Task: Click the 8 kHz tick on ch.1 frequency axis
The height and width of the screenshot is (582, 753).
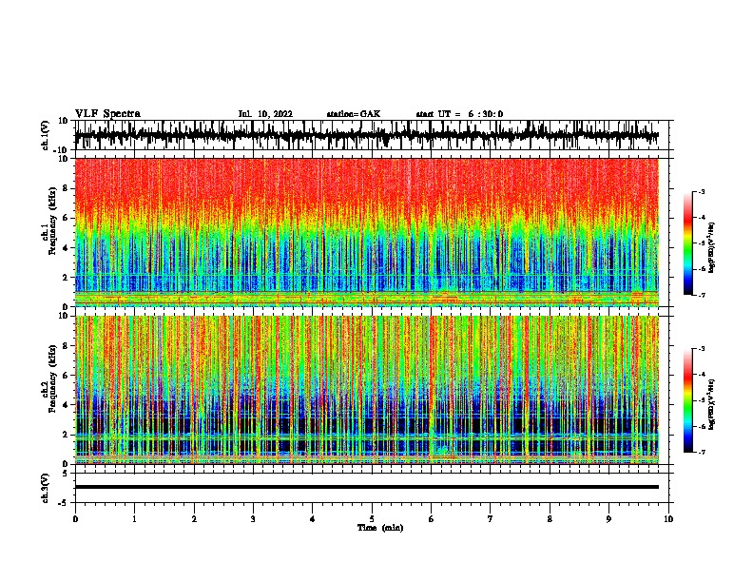Action: click(x=66, y=188)
